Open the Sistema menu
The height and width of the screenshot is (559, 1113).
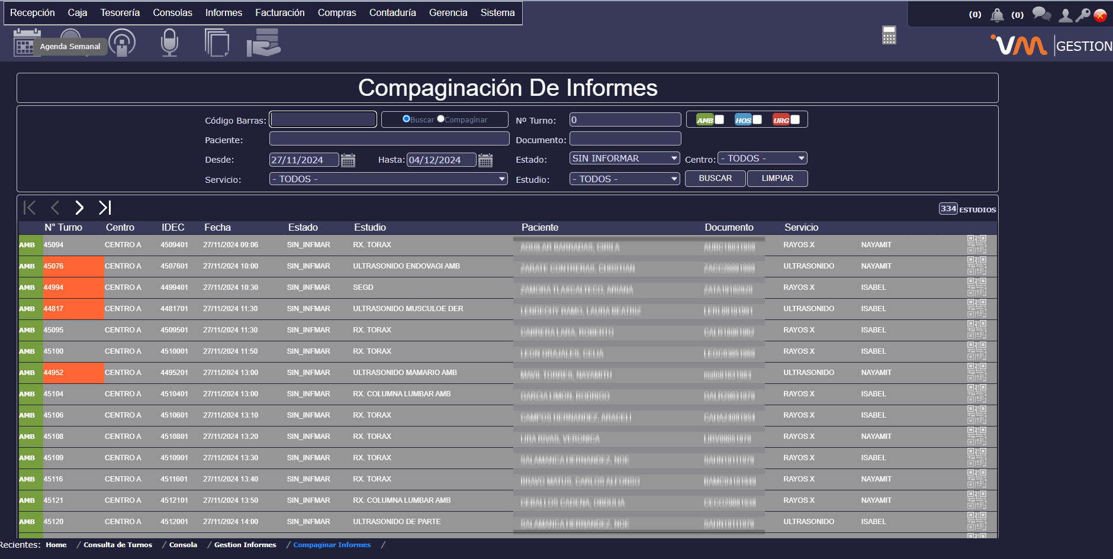click(498, 12)
